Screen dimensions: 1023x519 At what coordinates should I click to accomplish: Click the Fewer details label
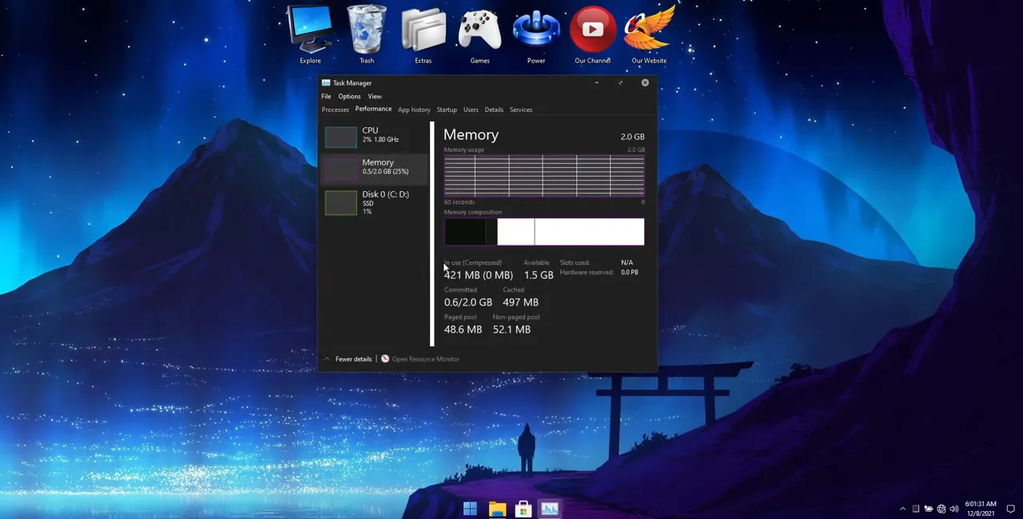click(x=353, y=359)
